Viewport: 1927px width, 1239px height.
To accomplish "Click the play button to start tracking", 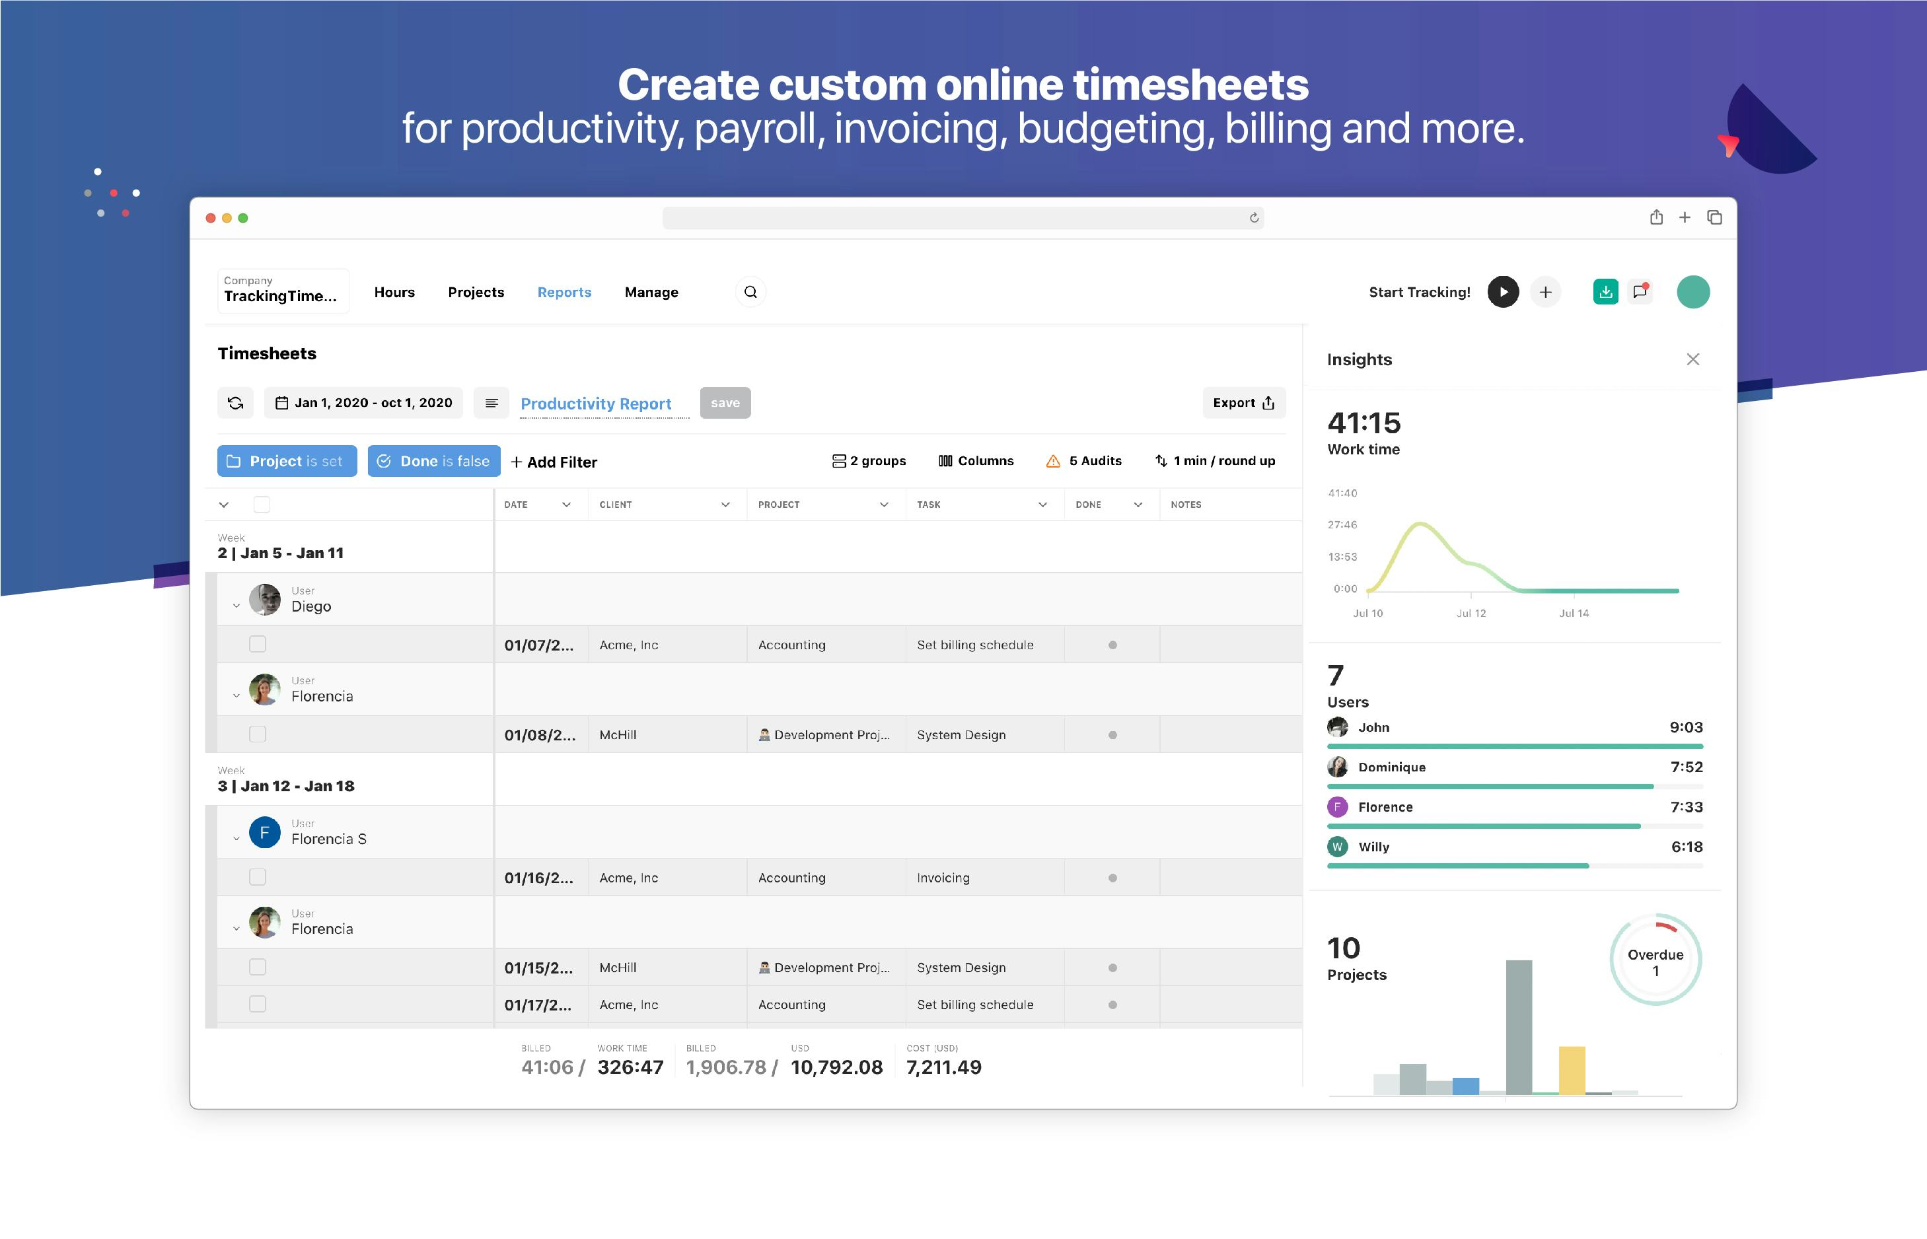I will (x=1502, y=292).
